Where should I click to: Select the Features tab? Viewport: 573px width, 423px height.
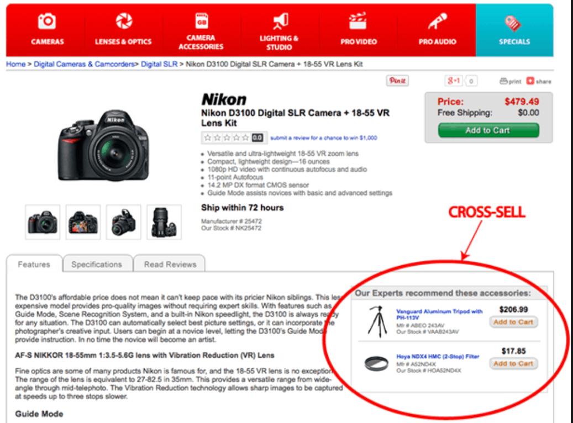pyautogui.click(x=34, y=264)
